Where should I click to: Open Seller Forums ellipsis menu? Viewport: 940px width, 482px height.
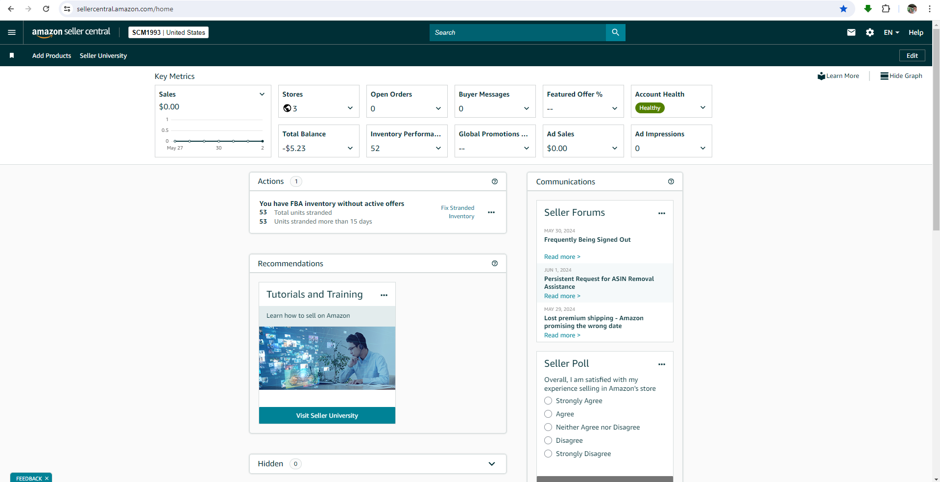tap(662, 213)
